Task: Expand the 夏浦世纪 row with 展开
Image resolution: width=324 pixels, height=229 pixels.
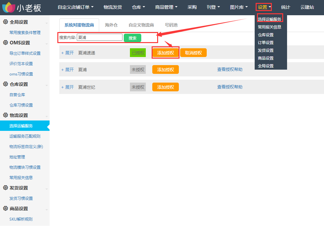Action: 68,87
